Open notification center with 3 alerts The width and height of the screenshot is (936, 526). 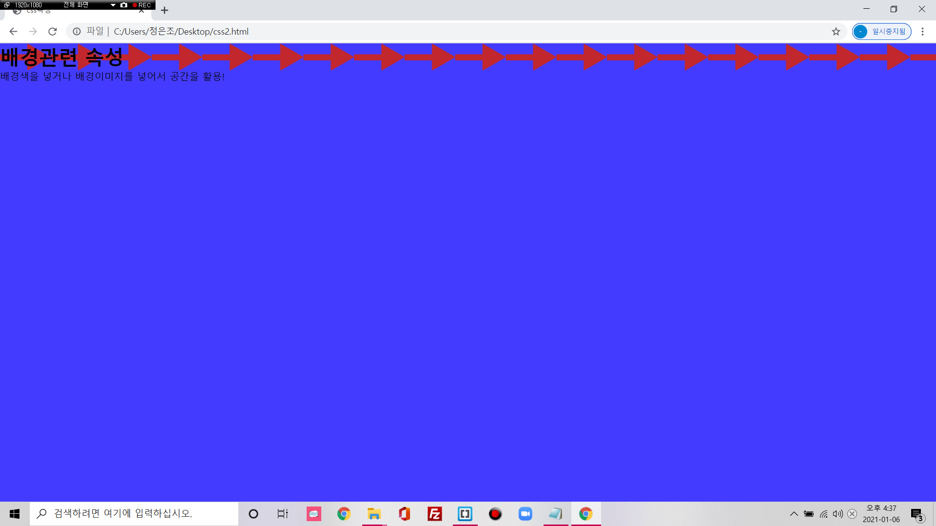pos(916,514)
